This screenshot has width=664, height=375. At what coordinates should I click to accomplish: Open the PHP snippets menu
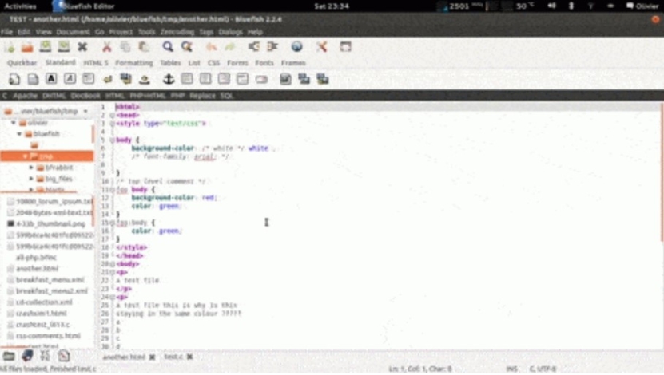point(178,96)
